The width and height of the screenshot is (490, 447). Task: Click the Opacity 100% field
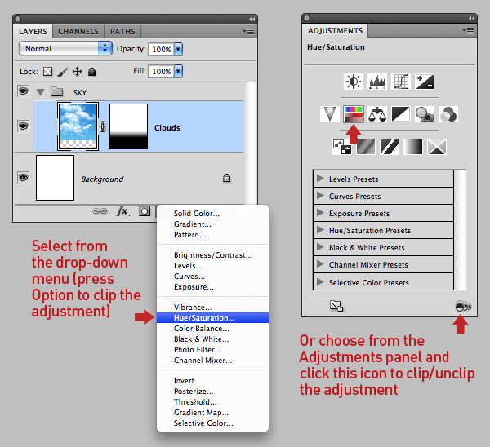pos(161,49)
